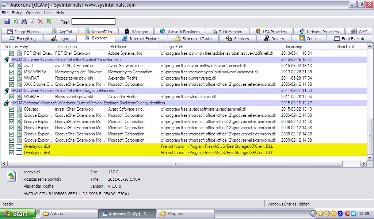Sort by the Image Path column header
Viewport: 374px width, 219px height.
tap(220, 47)
